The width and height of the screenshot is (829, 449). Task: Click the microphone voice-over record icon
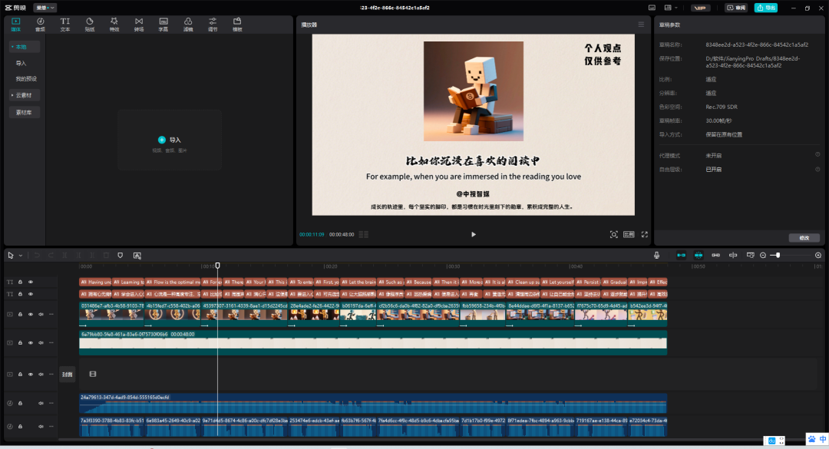pos(656,255)
